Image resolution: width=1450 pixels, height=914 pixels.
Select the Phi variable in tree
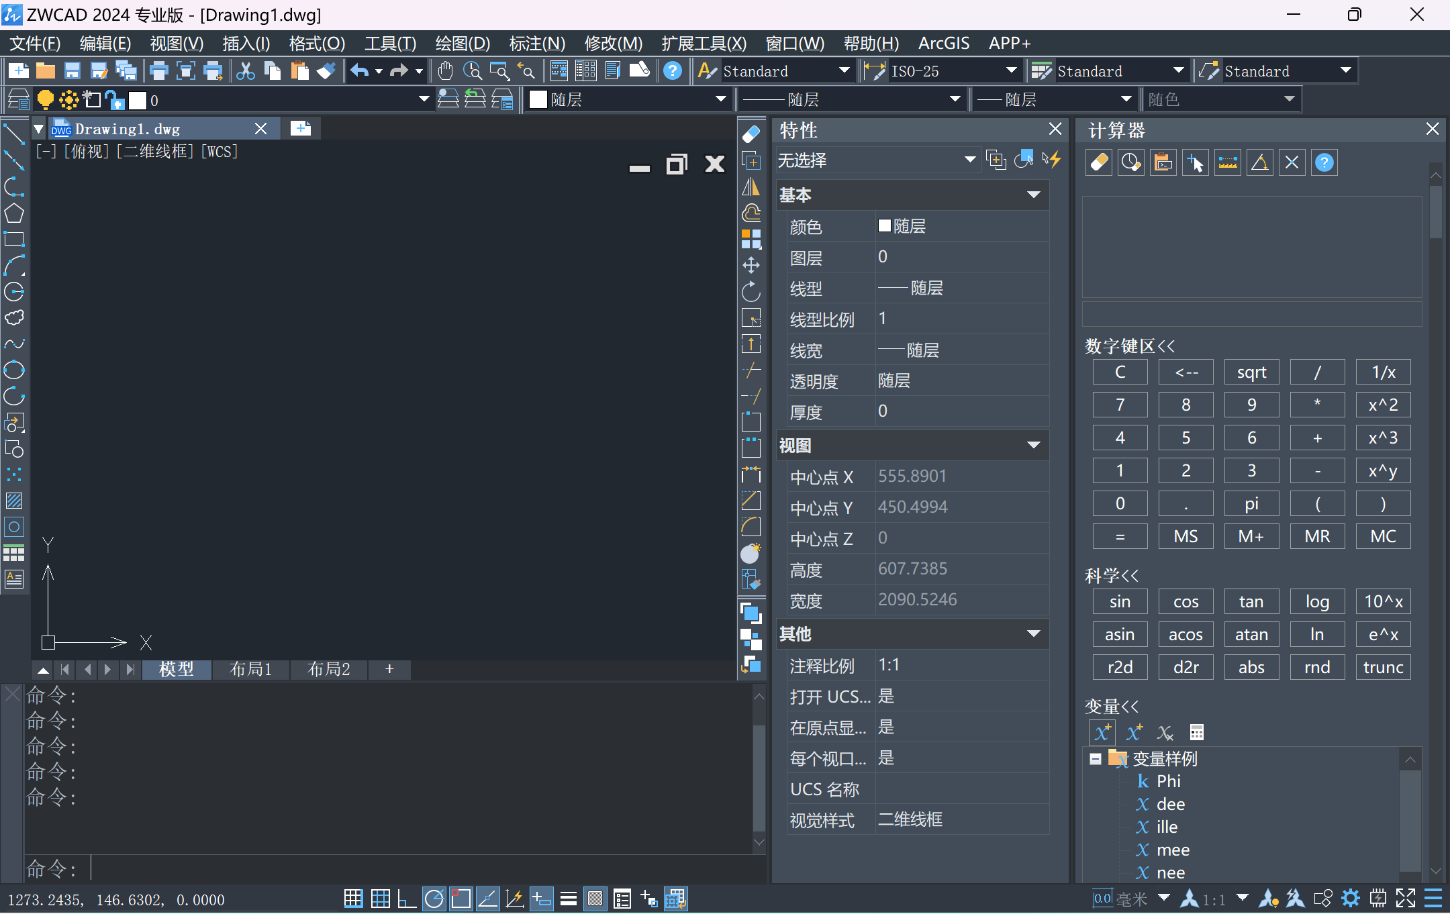[x=1168, y=782]
